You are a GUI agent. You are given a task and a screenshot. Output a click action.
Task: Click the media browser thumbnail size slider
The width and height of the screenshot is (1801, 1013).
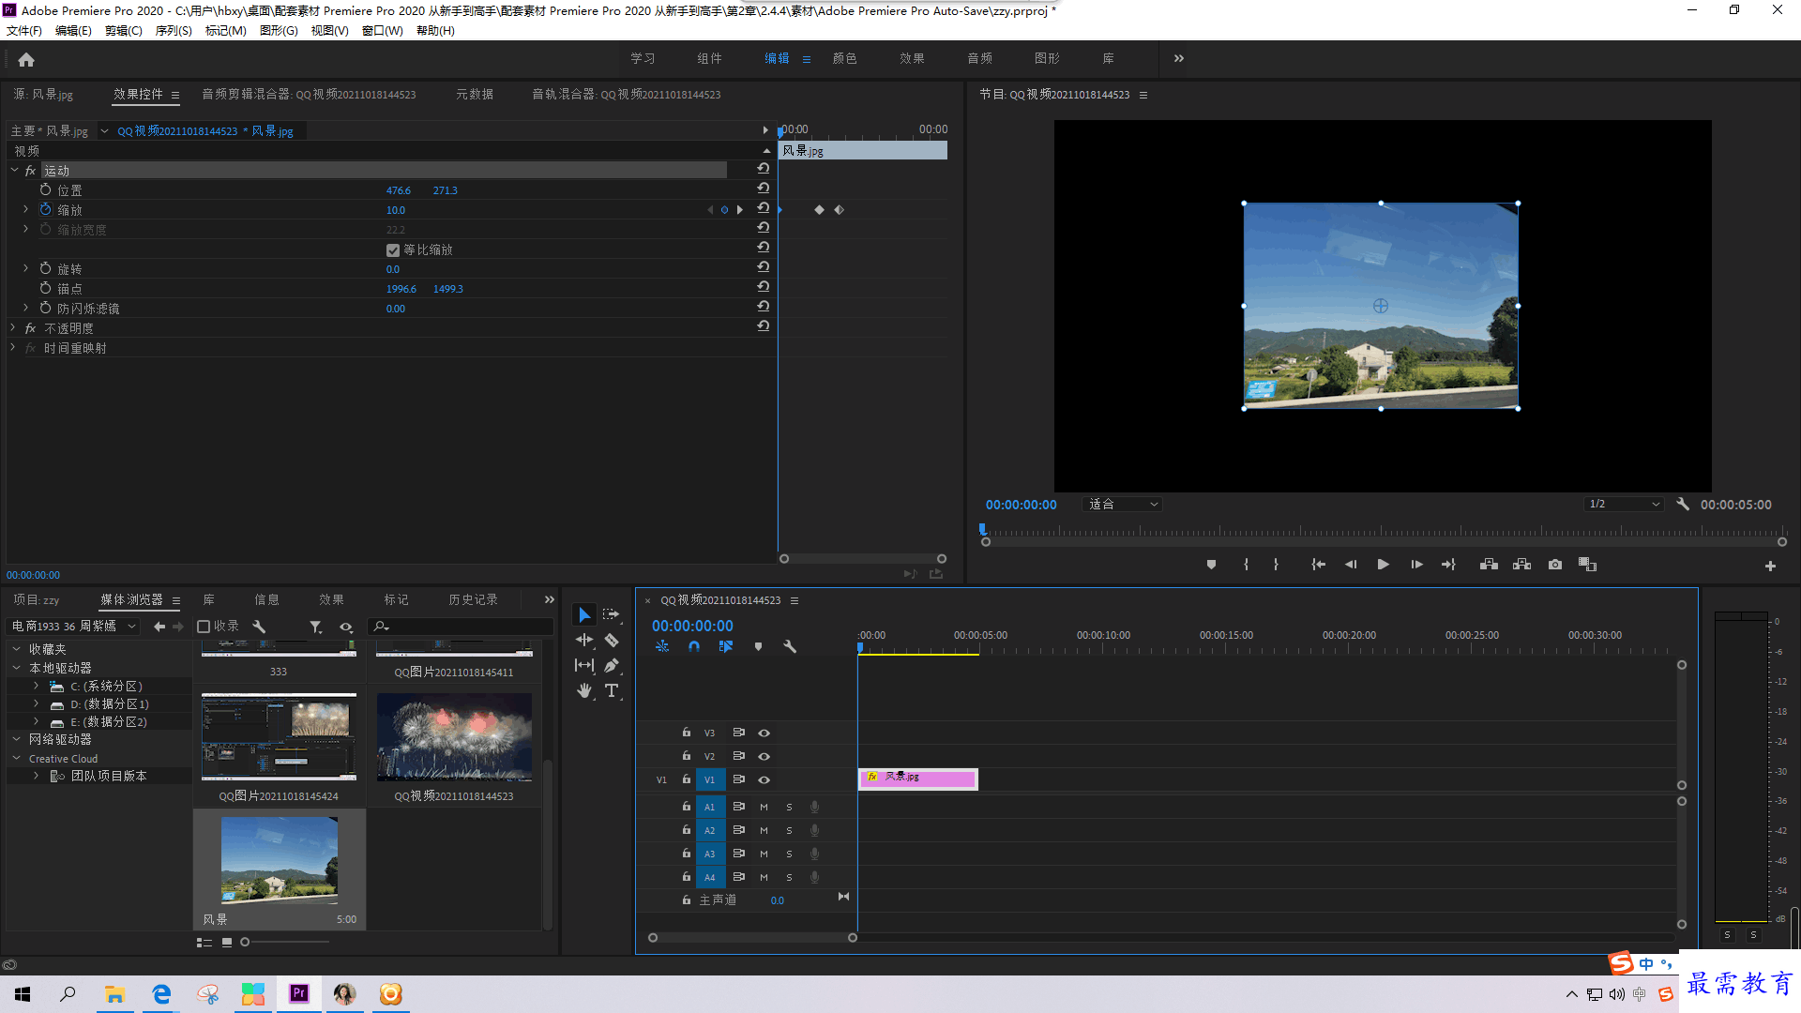286,942
